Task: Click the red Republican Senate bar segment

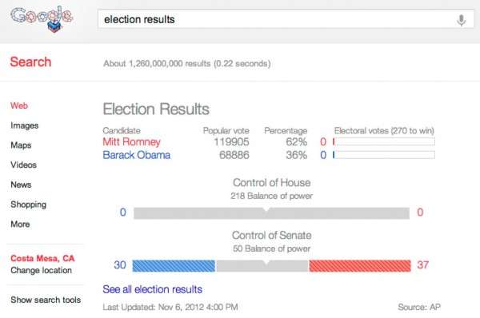Action: pos(360,266)
